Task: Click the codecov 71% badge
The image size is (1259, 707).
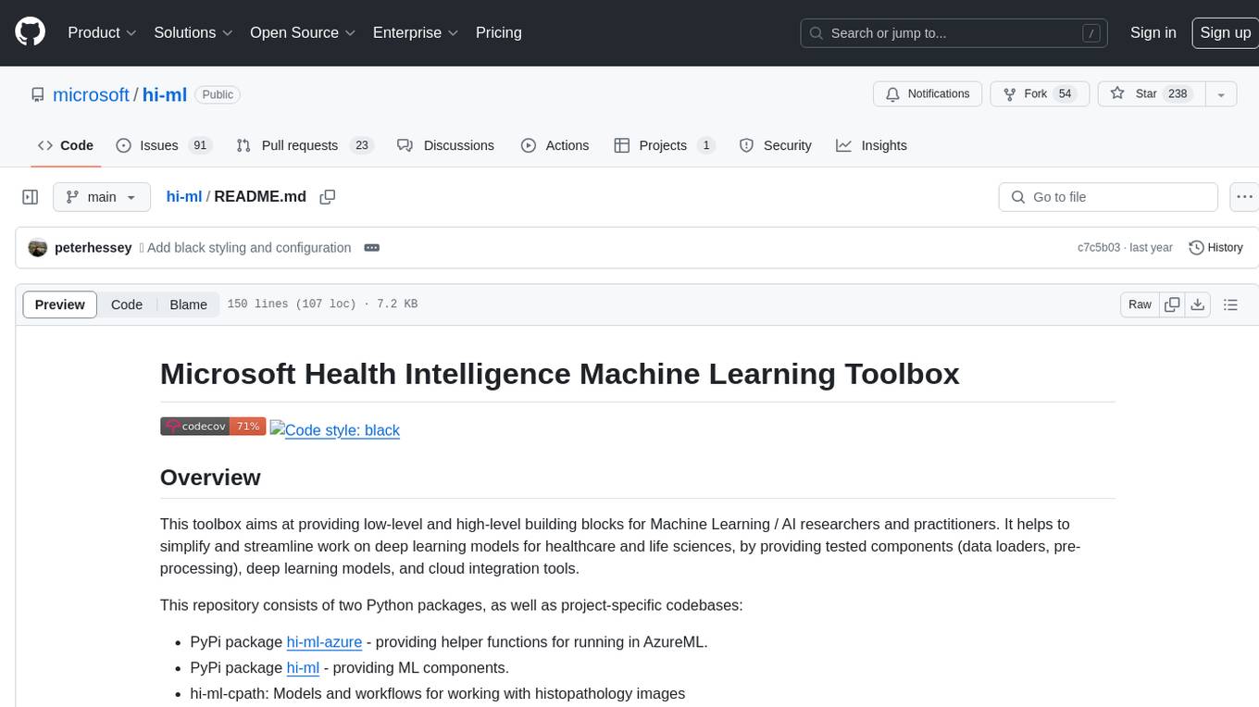Action: 213,426
